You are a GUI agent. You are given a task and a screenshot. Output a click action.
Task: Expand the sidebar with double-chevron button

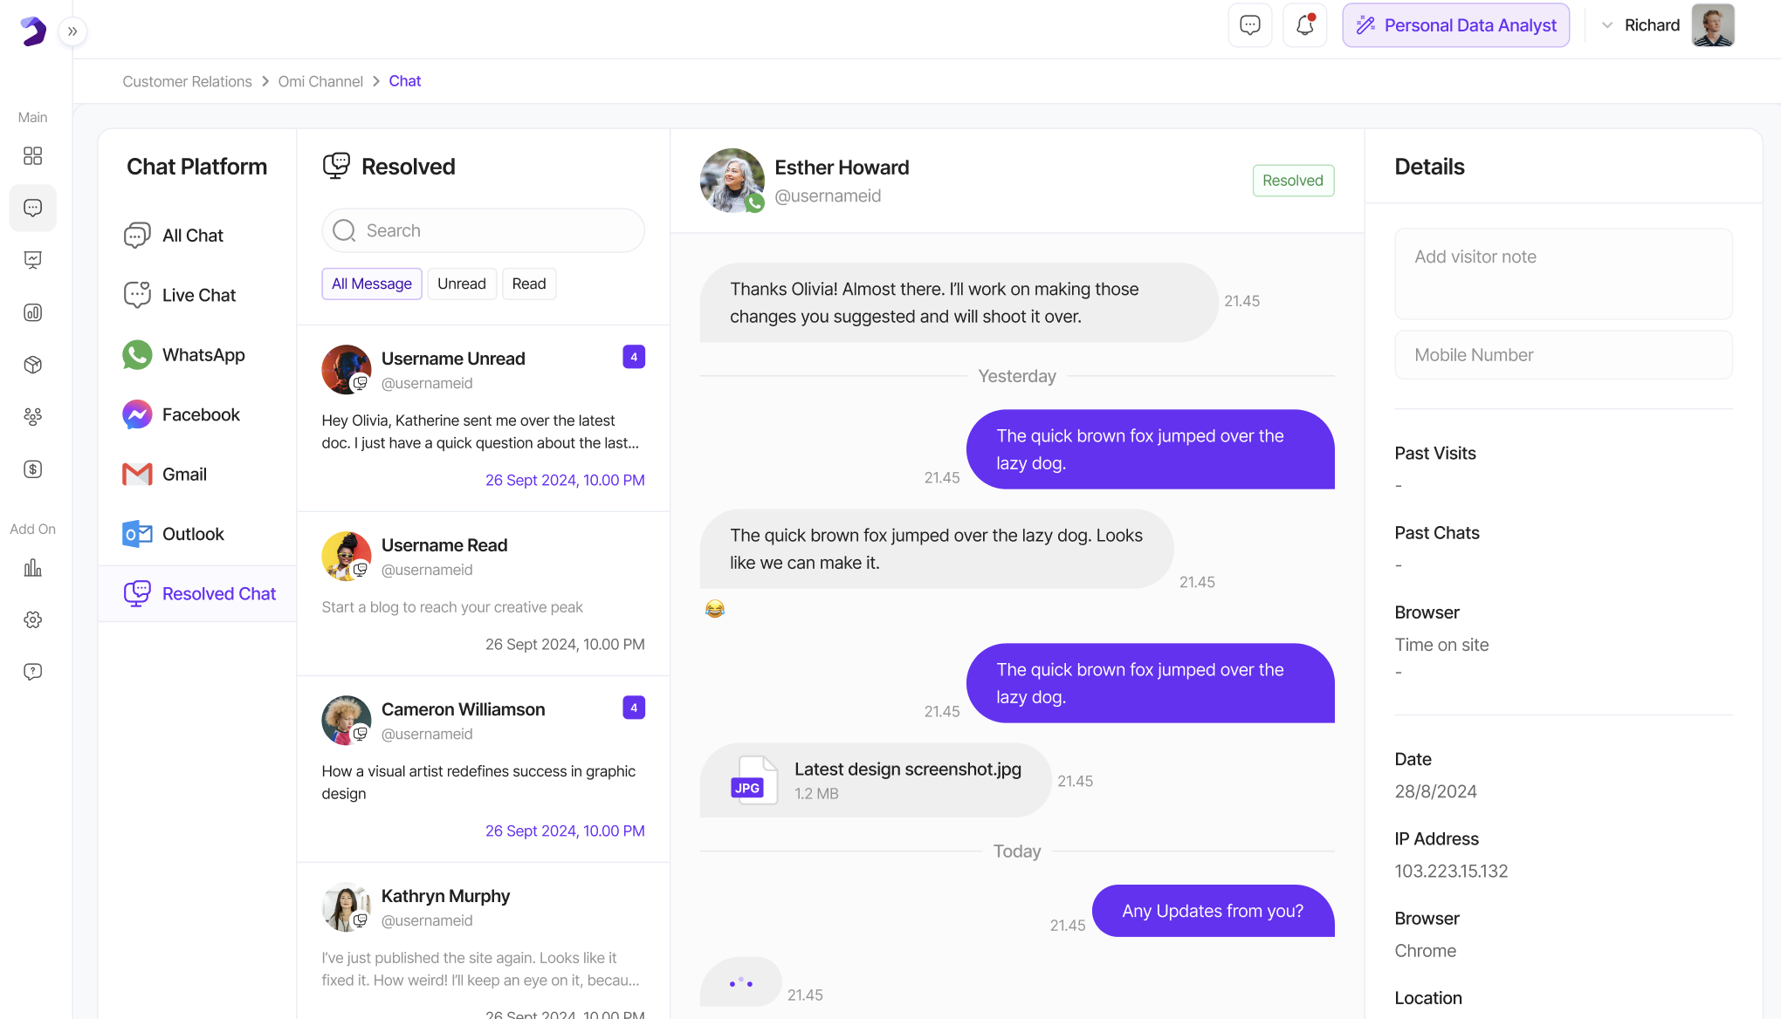[x=72, y=31]
